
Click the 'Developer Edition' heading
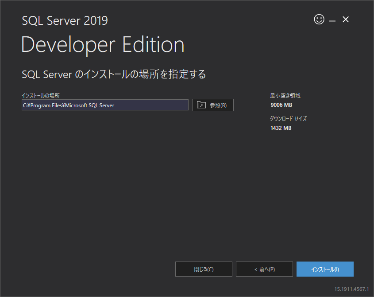click(103, 45)
